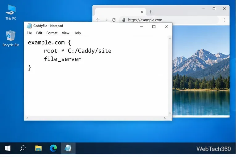
Task: Click Notepad title bar app icon
Action: tap(29, 26)
